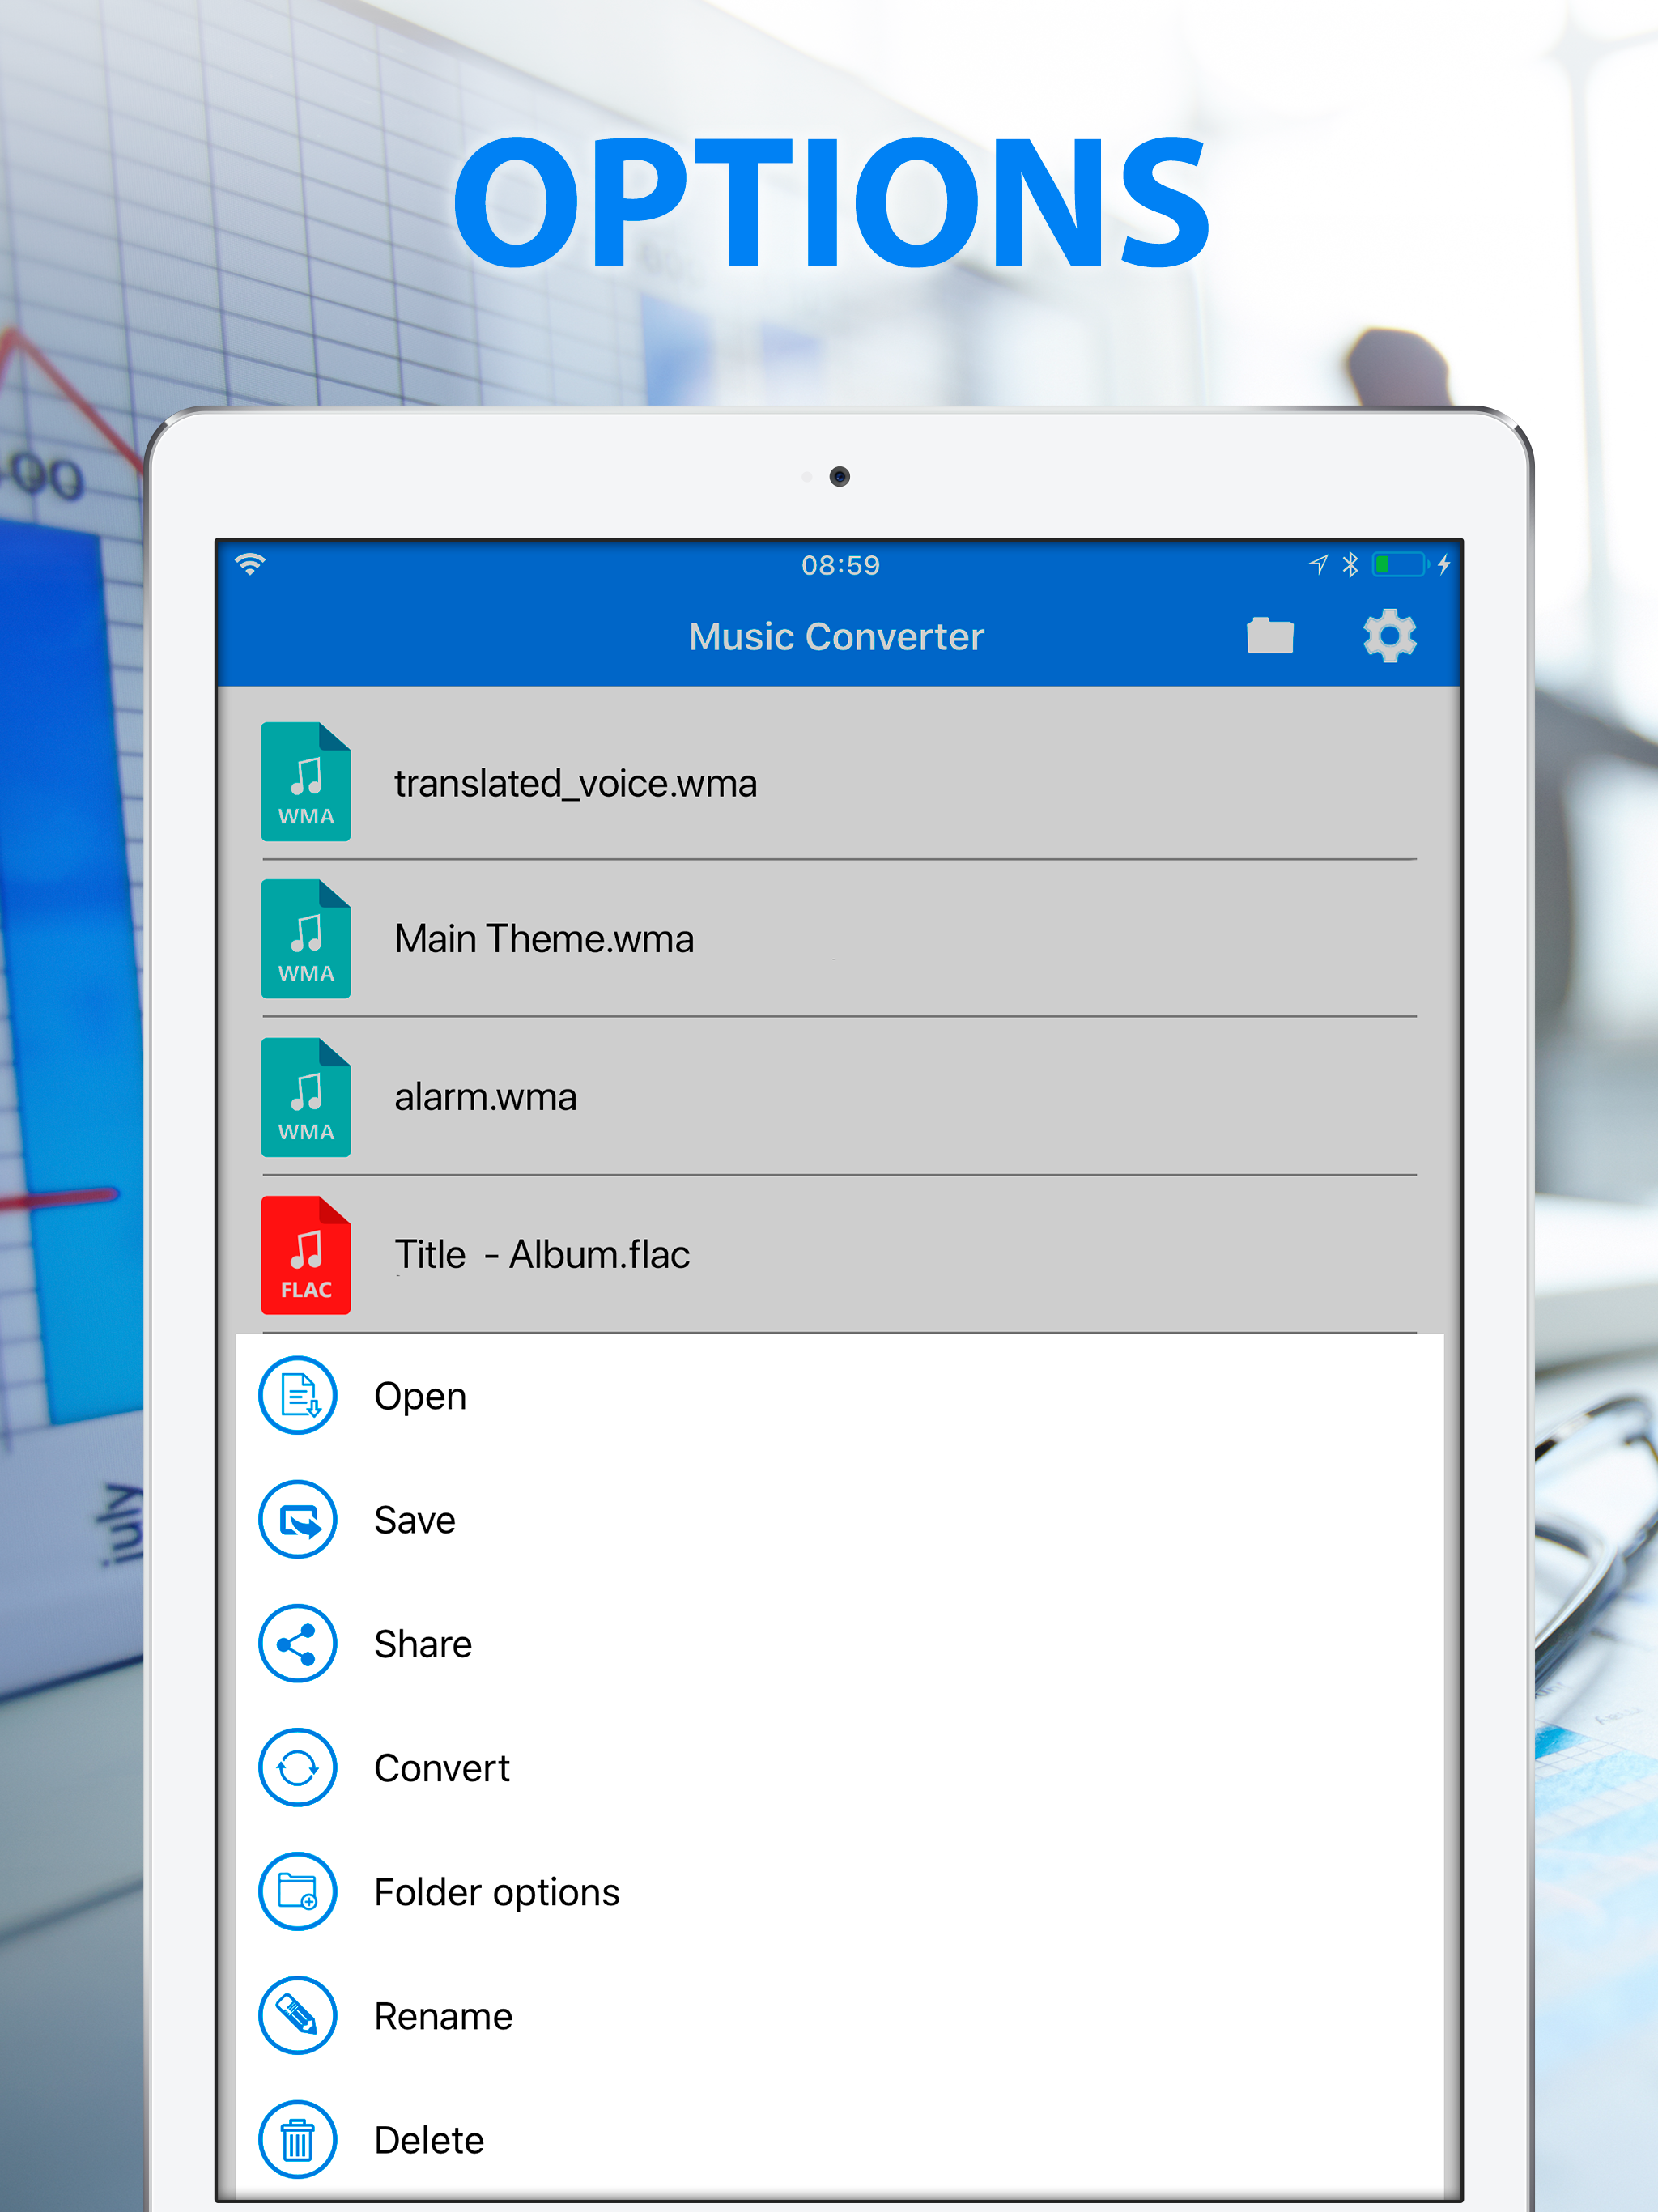Tap the Music Converter header title
The image size is (1658, 2212).
pos(836,637)
